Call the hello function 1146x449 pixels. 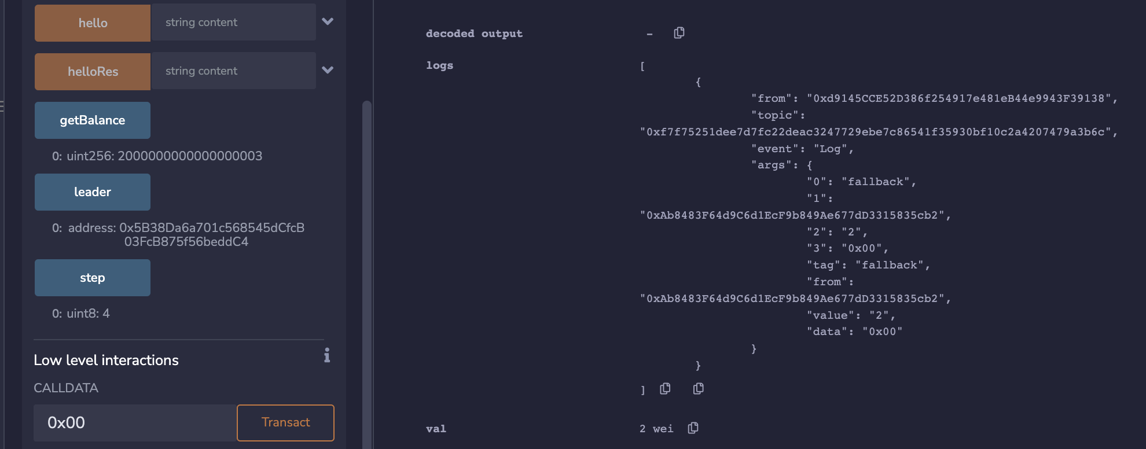(x=93, y=23)
